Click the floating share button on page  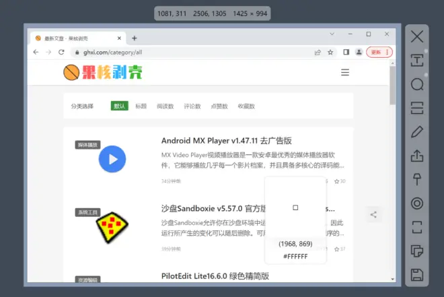coord(373,215)
